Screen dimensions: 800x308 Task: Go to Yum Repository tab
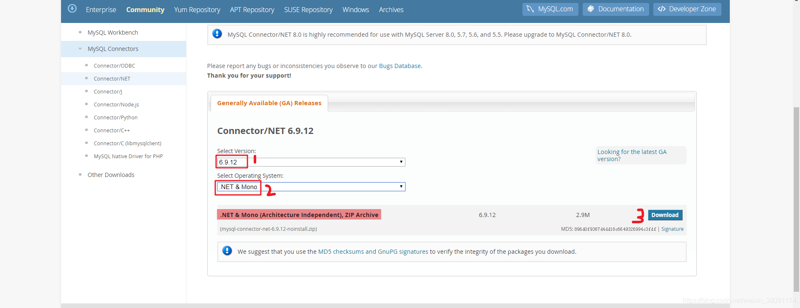[x=197, y=10]
